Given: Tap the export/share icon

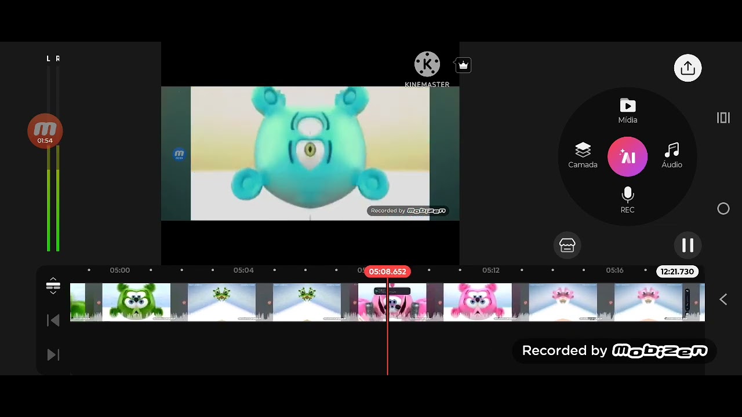Looking at the screenshot, I should tap(688, 68).
